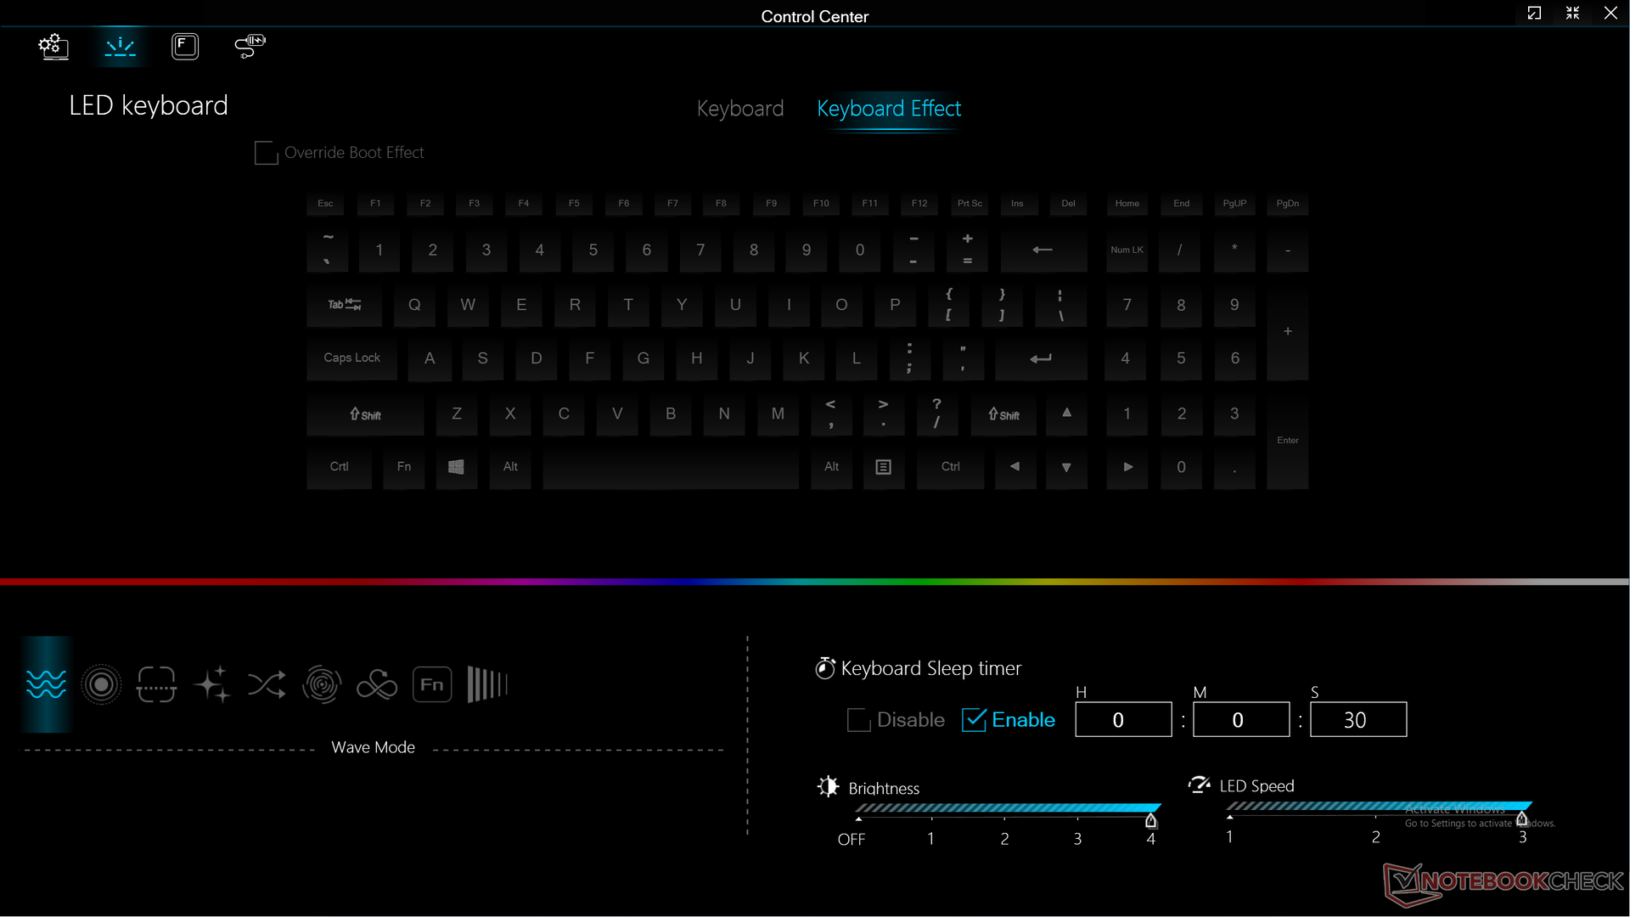This screenshot has width=1630, height=917.
Task: Tick the Override Boot Effect checkbox
Action: point(266,153)
